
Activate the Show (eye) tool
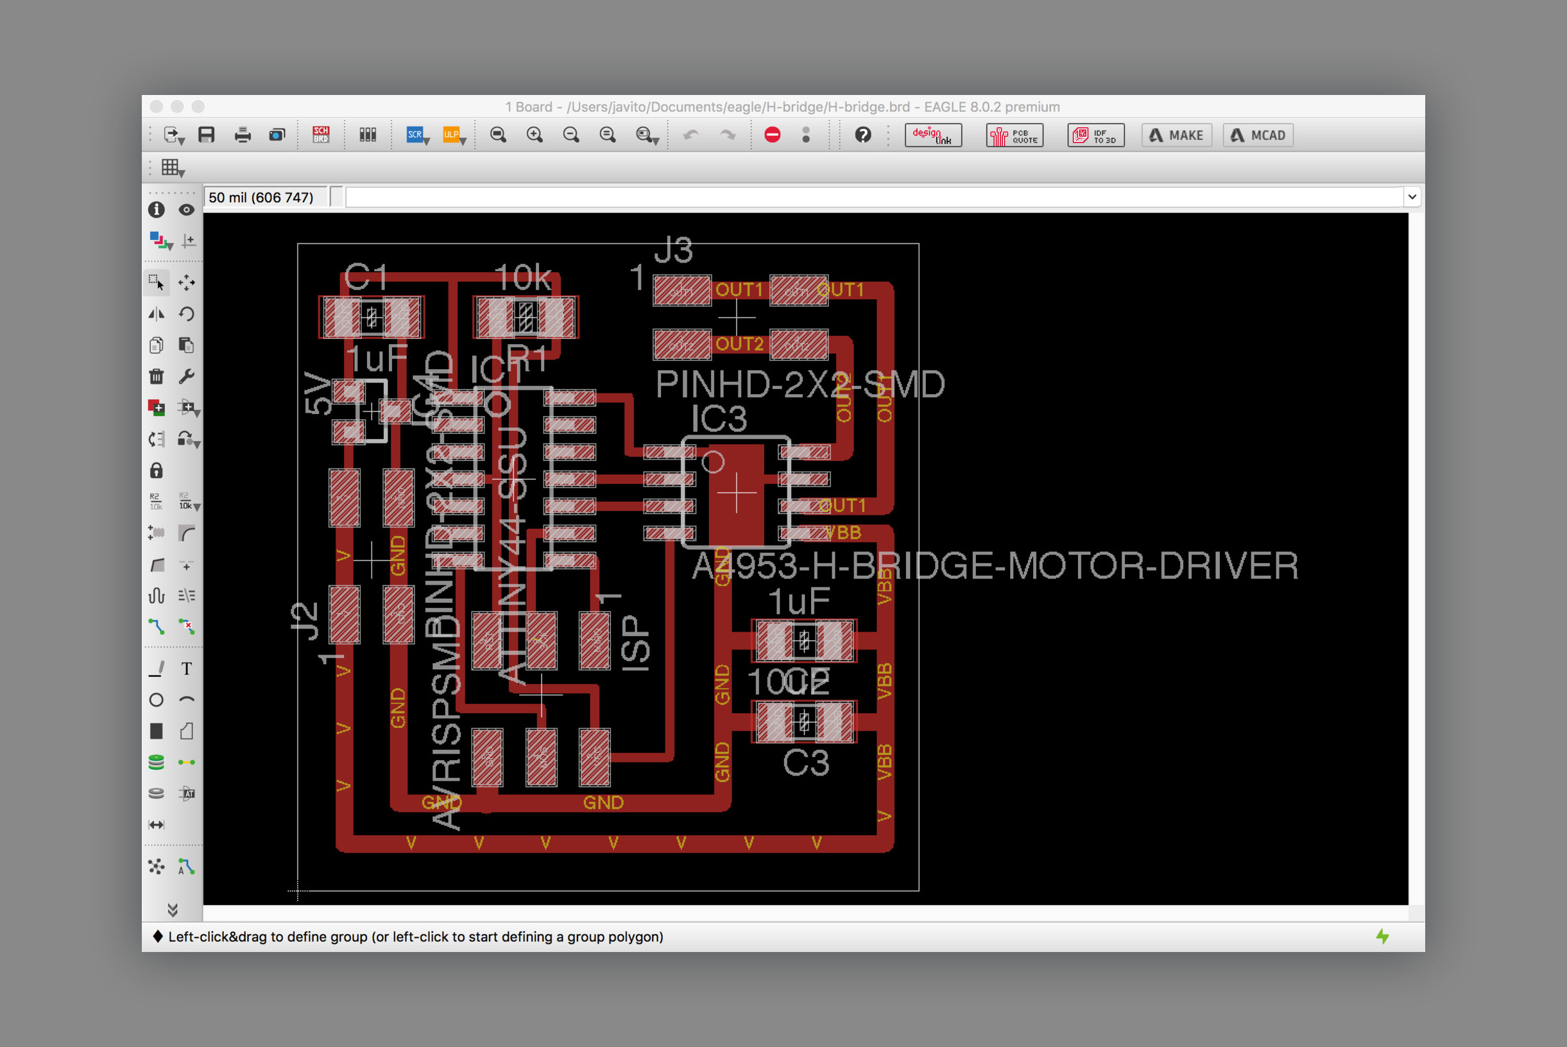click(186, 210)
